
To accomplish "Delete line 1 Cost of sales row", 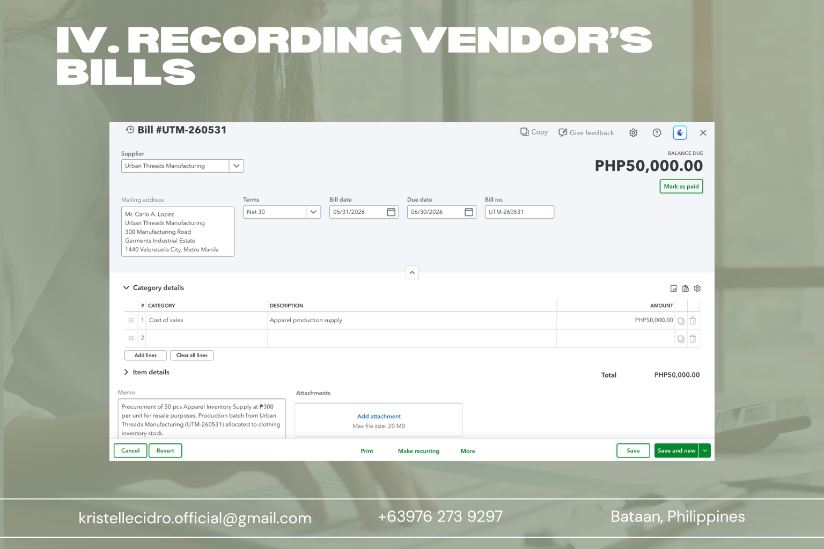I will click(x=693, y=321).
